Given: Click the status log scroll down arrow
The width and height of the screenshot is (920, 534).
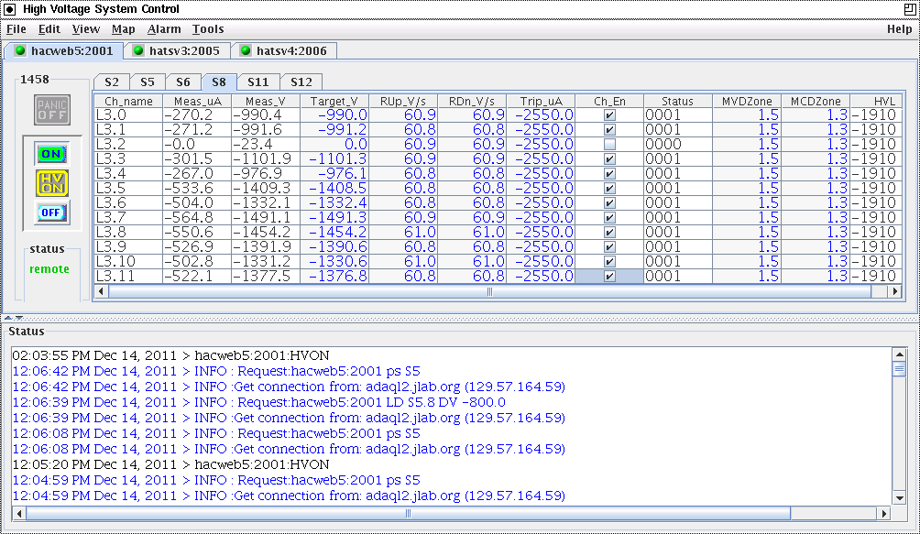Looking at the screenshot, I should click(900, 498).
